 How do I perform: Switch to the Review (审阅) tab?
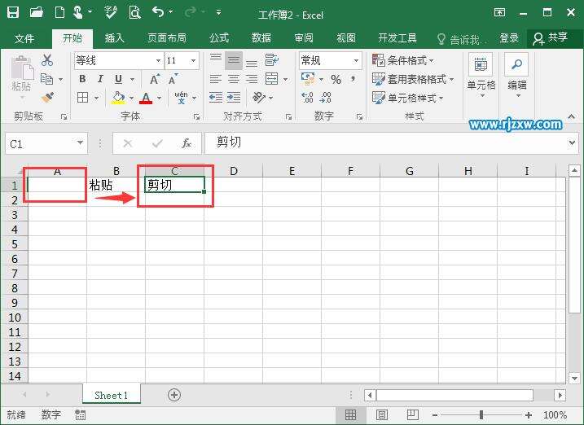pos(304,38)
